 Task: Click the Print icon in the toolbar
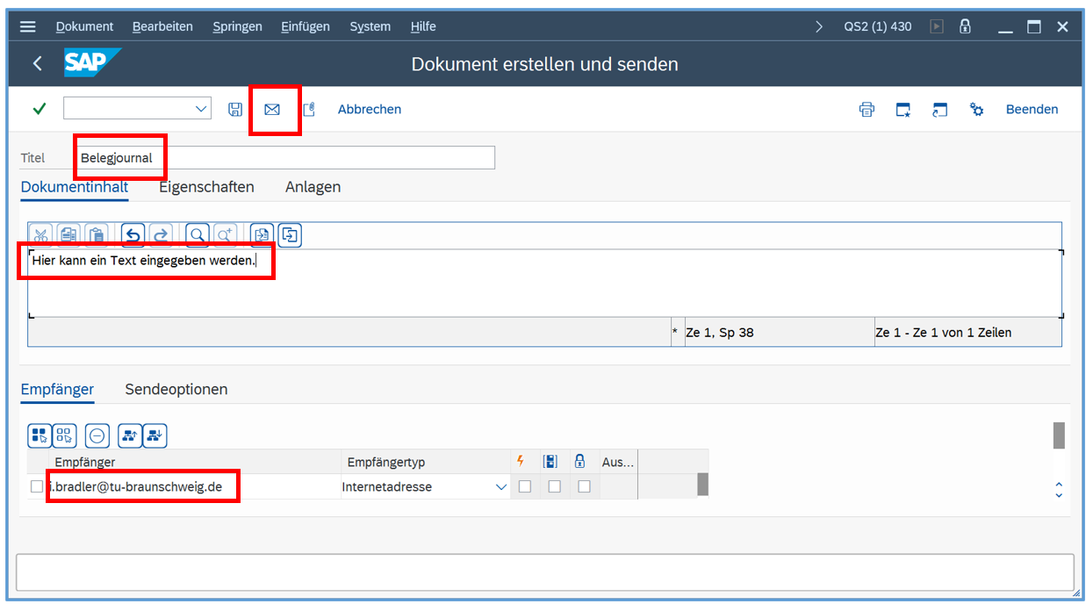point(867,110)
